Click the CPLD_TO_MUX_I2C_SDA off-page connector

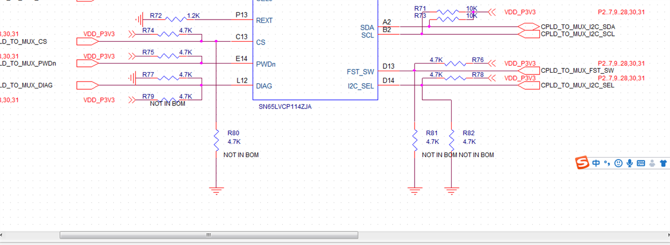528,27
